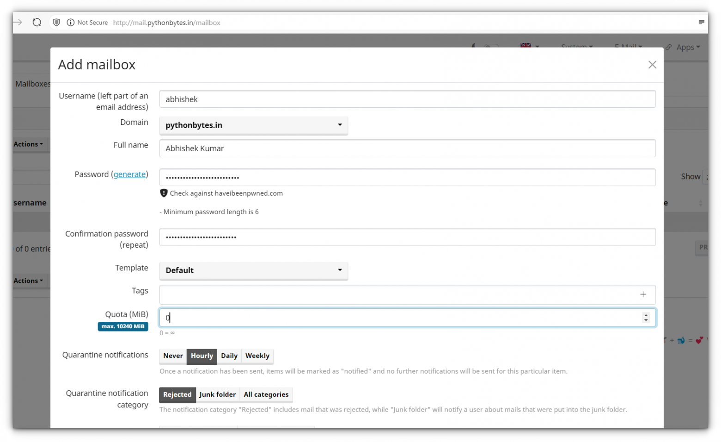Click the browser address bar URL

(x=166, y=23)
